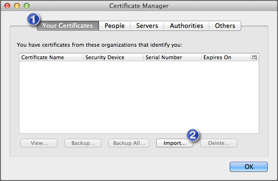Click the Import... button
The width and height of the screenshot is (278, 181).
point(175,143)
